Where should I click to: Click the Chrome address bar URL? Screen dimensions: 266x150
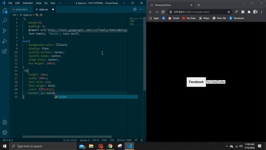[x=191, y=12]
